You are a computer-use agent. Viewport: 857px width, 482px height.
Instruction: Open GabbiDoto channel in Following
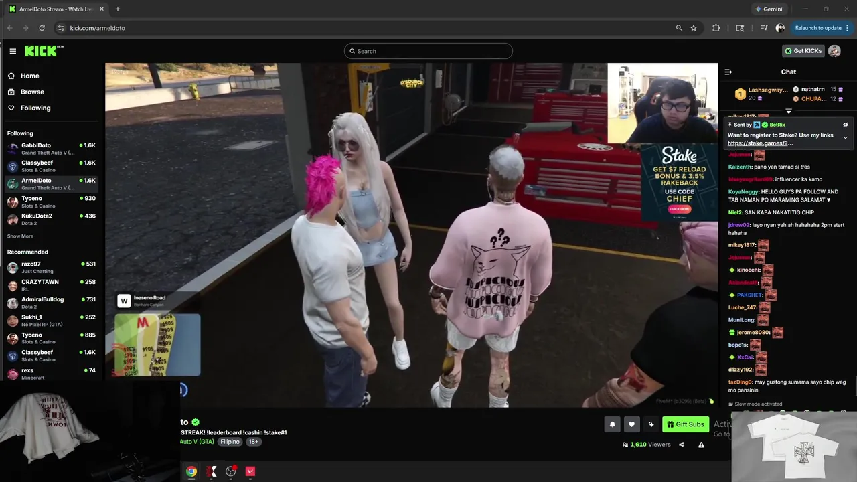tap(52, 149)
